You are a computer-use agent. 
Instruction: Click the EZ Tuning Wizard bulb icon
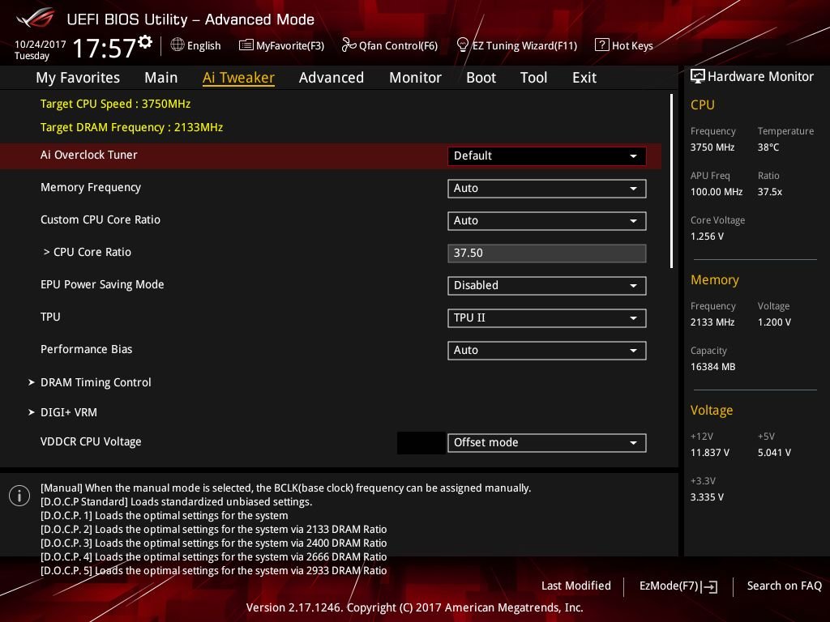pos(462,45)
